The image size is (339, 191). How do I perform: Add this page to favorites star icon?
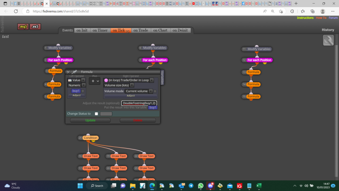pos(281,11)
